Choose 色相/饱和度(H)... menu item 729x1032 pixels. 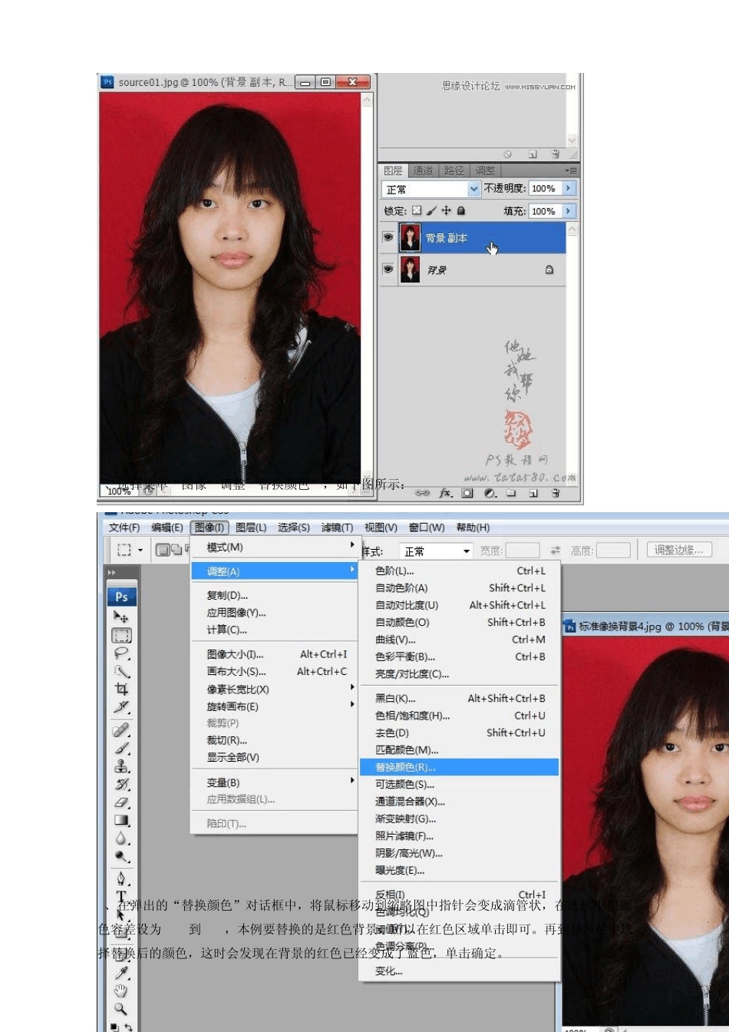pos(459,716)
